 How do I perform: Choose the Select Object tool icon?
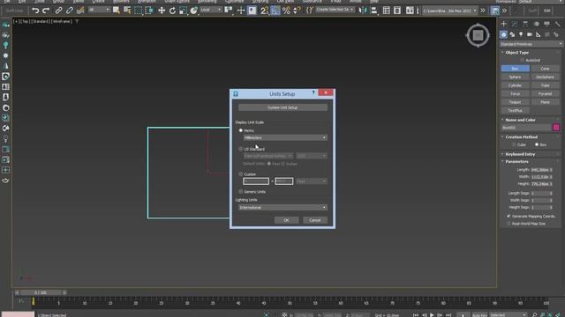pyautogui.click(x=116, y=11)
